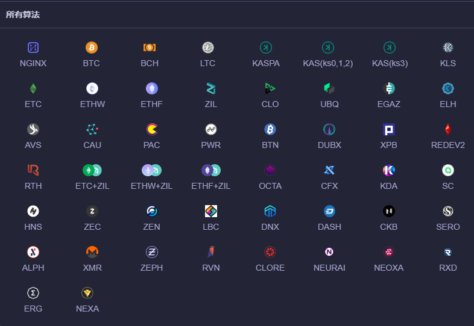474x326 pixels.
Task: Click the orange BTC Bitcoin icon
Action: coord(91,48)
